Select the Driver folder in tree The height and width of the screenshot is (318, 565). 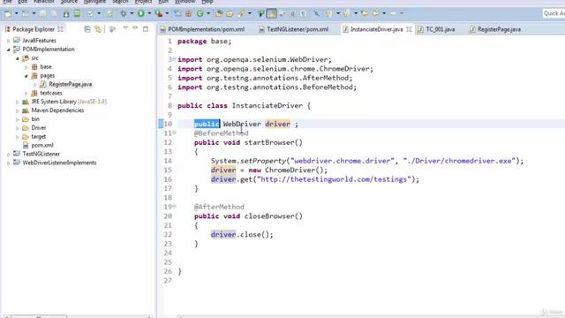[x=39, y=127]
